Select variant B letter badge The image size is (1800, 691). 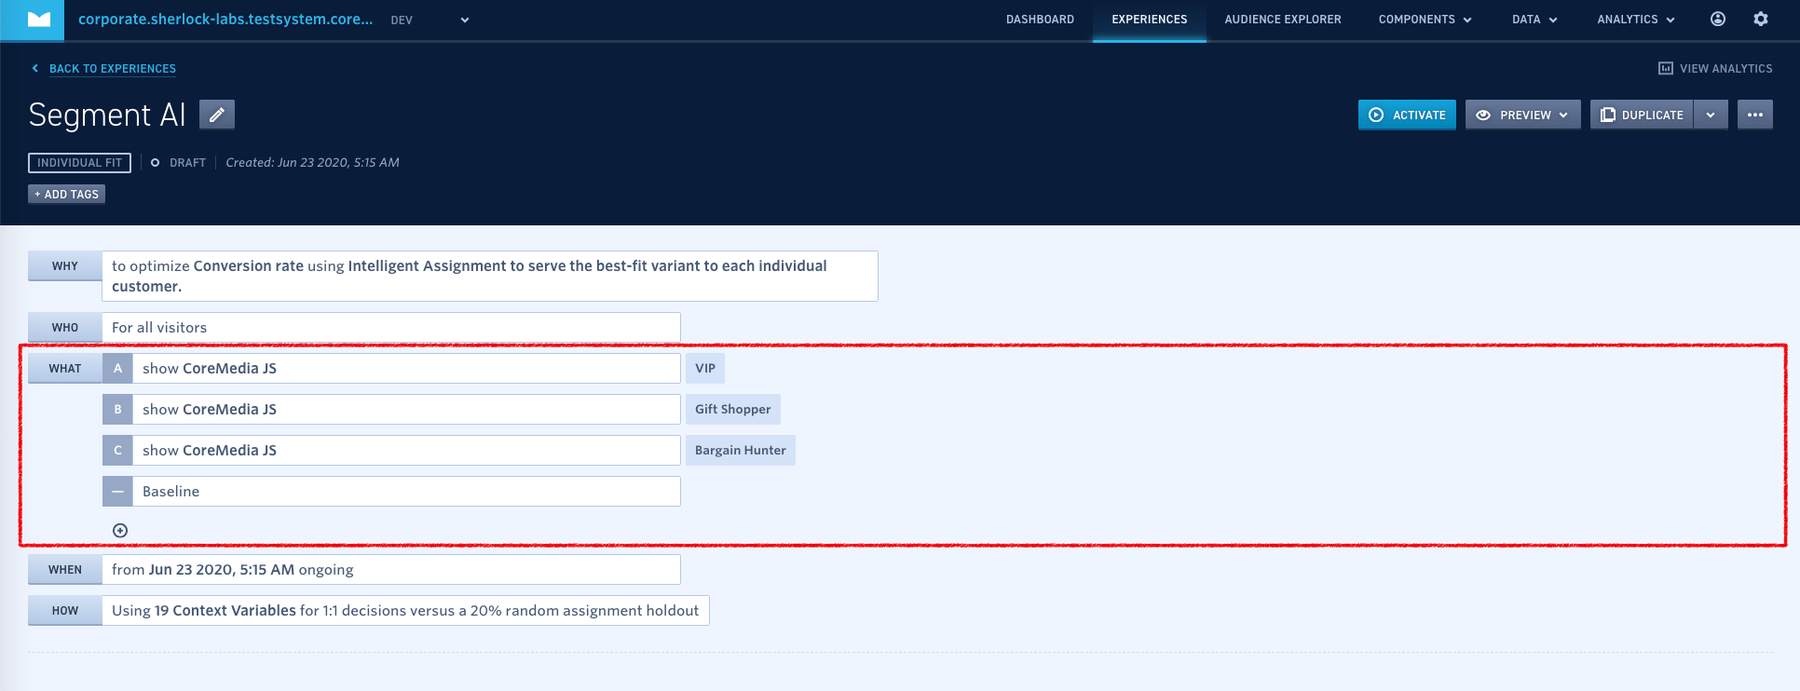click(117, 409)
